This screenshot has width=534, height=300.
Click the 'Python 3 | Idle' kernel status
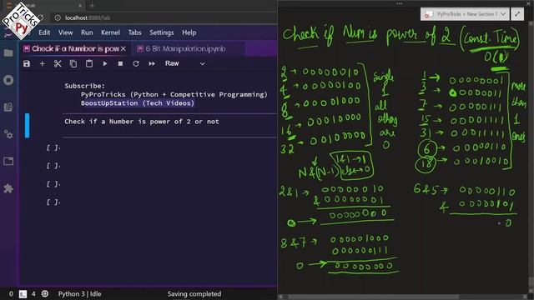point(79,294)
